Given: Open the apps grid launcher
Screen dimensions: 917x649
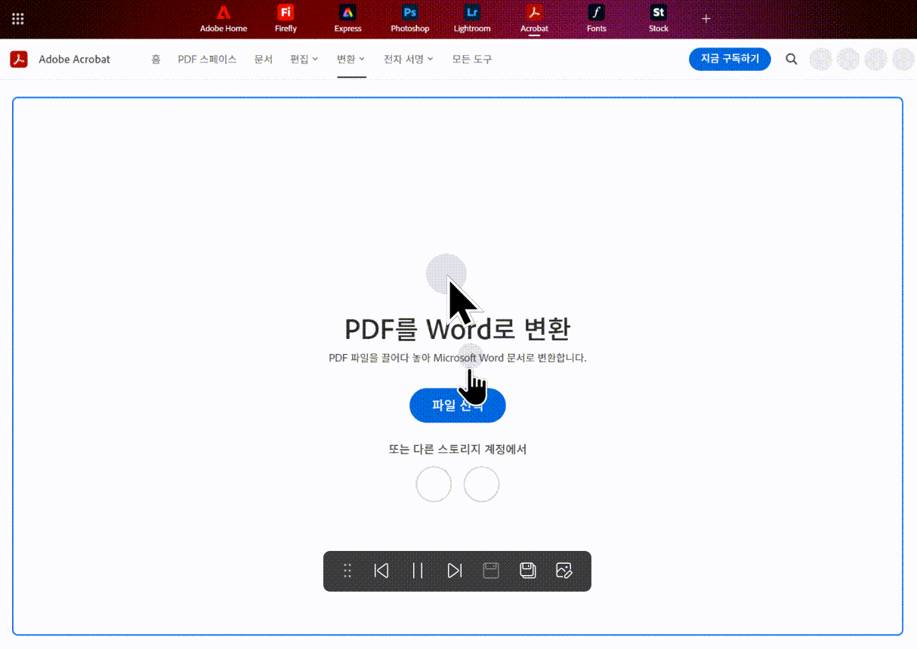Looking at the screenshot, I should [x=18, y=19].
